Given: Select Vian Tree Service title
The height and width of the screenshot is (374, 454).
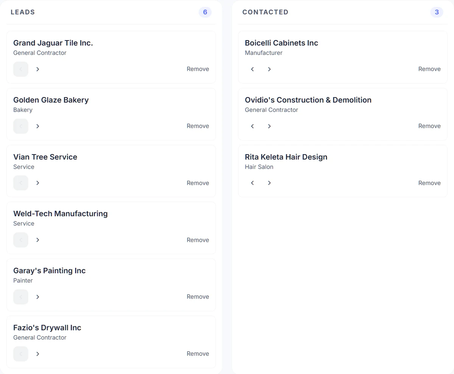Looking at the screenshot, I should [x=45, y=157].
